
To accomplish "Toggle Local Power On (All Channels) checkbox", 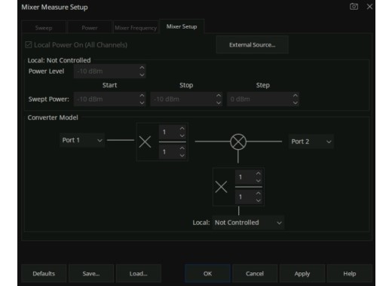I will pyautogui.click(x=29, y=45).
